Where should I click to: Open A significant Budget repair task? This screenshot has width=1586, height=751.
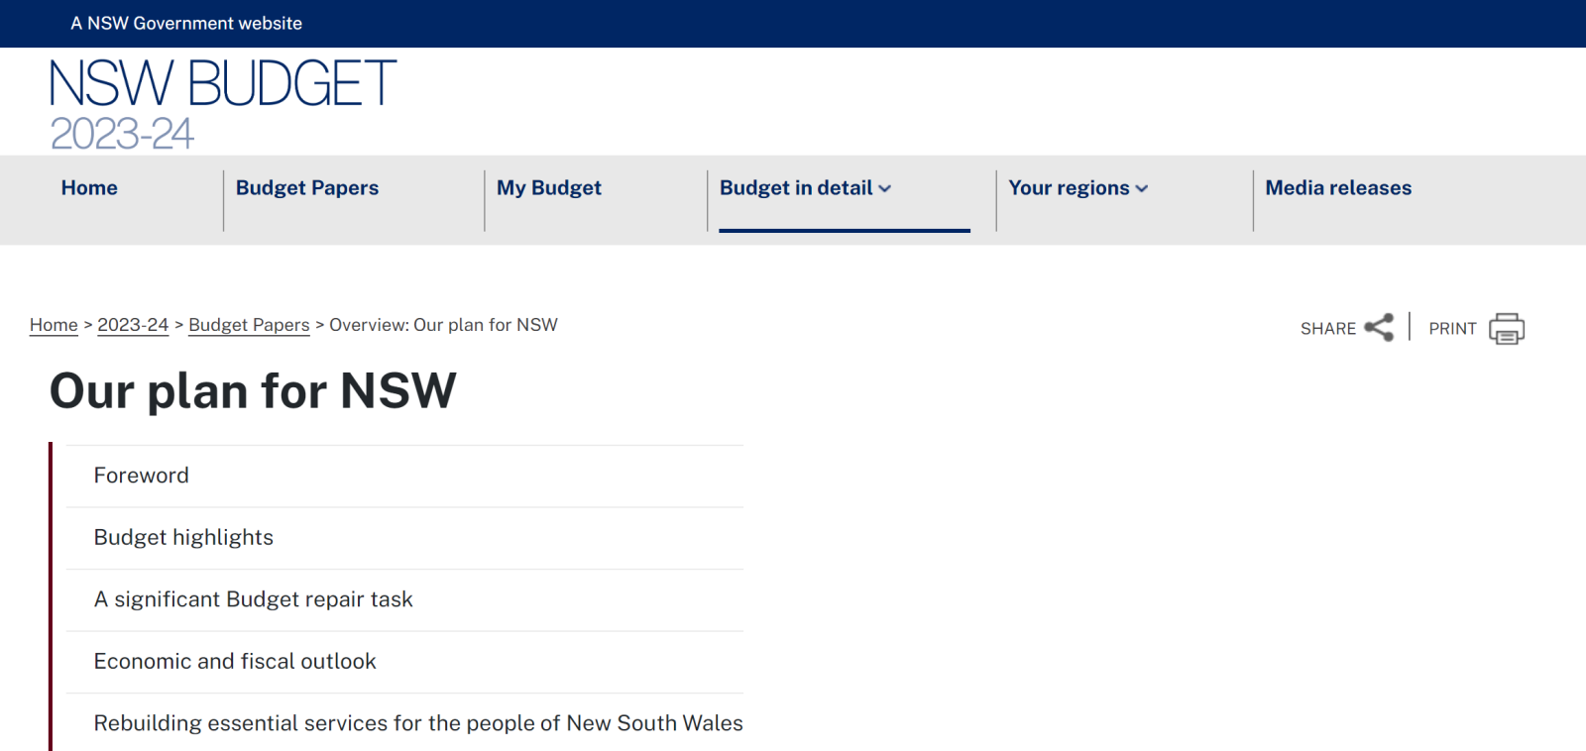(253, 599)
